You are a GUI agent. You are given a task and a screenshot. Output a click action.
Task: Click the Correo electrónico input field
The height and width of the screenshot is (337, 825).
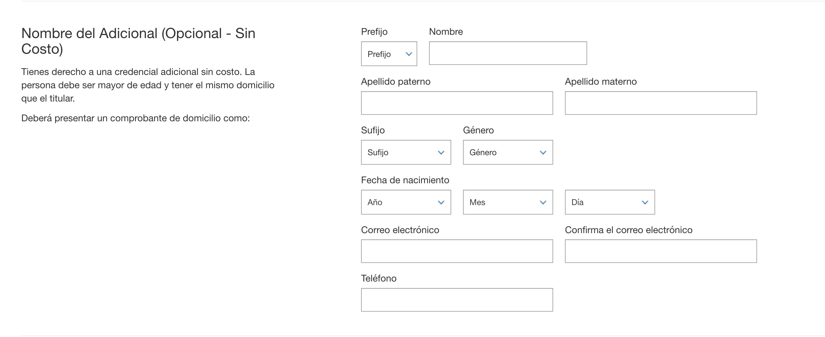[x=457, y=251]
